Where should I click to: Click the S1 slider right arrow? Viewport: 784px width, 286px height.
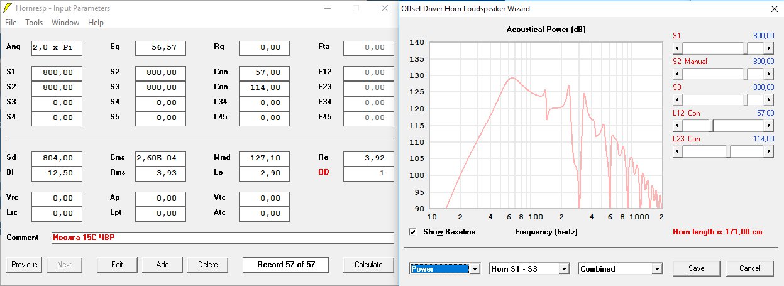(x=768, y=48)
